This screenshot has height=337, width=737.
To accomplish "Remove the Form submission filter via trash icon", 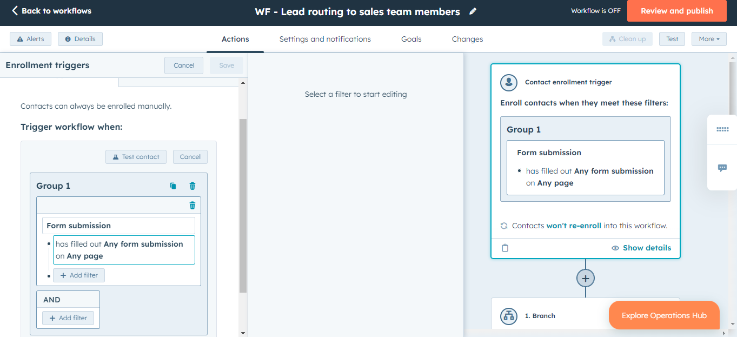I will pyautogui.click(x=192, y=205).
